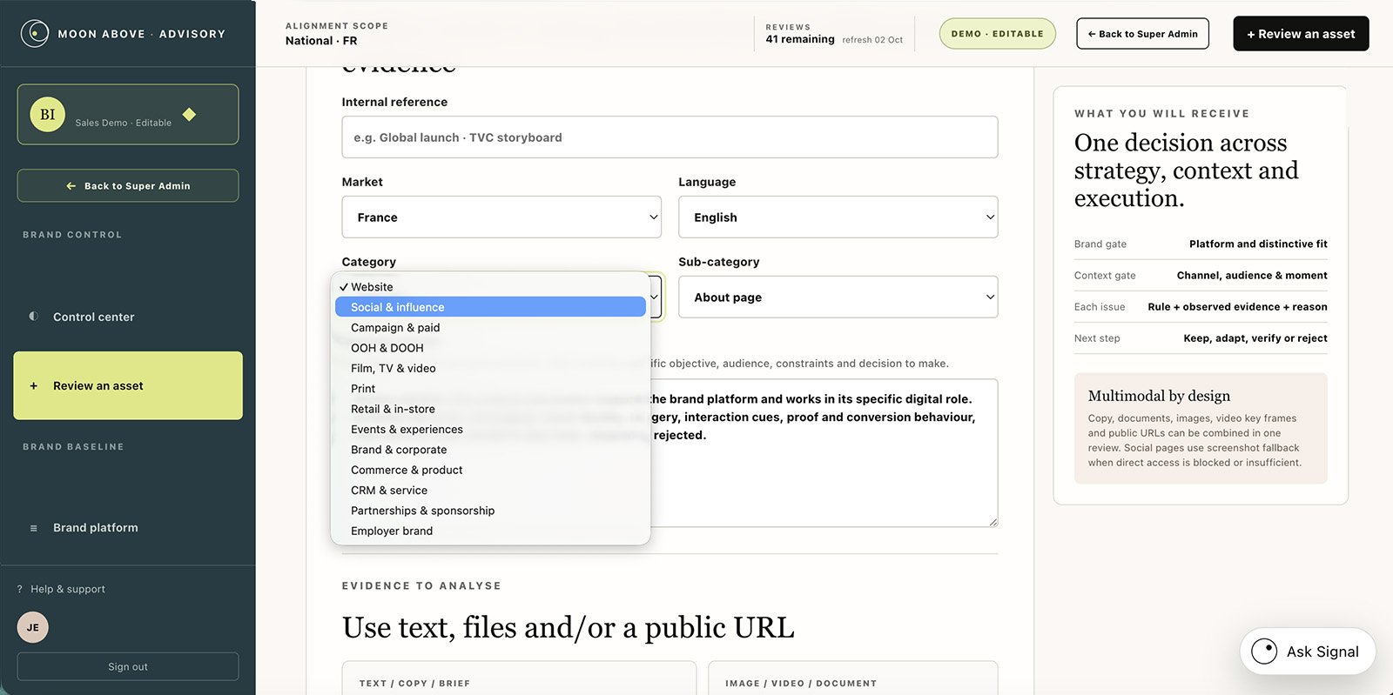Screen dimensions: 1393x695
Task: Select Print category option
Action: [490, 389]
